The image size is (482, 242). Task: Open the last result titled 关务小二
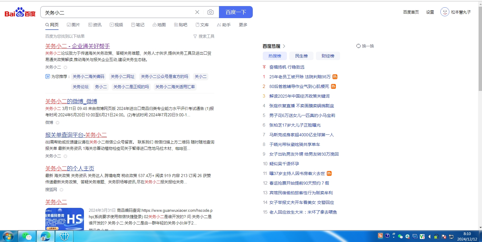coord(56,202)
